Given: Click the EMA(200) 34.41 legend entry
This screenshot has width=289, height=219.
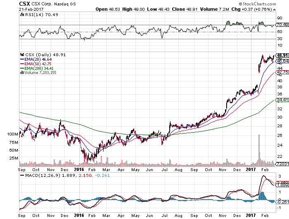Looking at the screenshot, I should point(39,69).
